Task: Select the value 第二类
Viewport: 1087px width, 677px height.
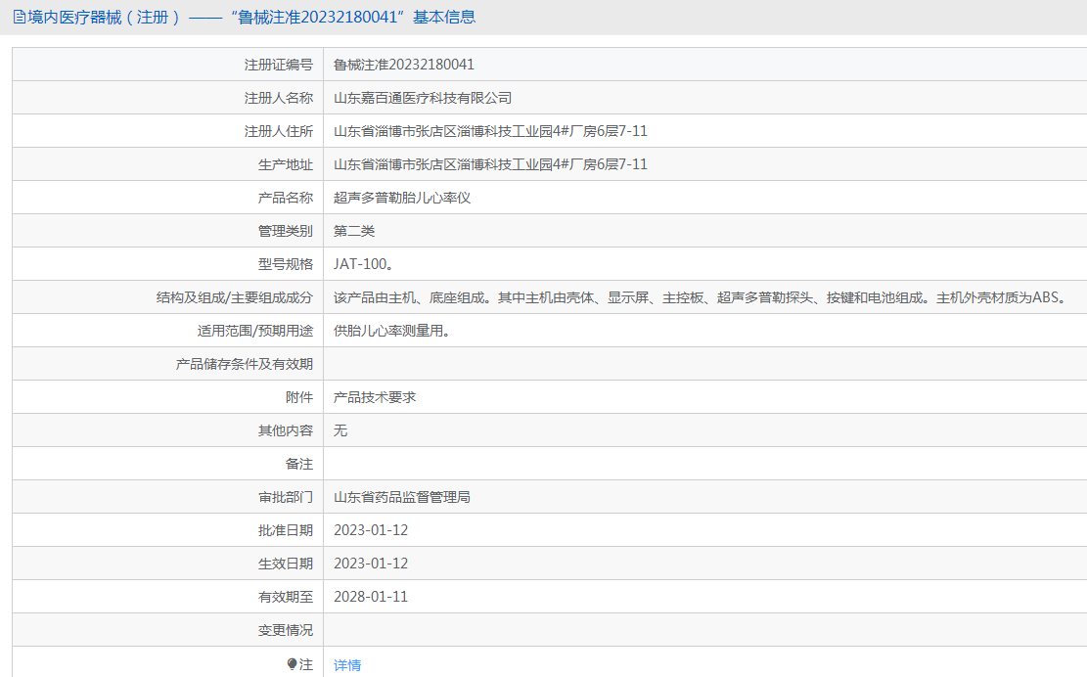Action: [x=354, y=231]
